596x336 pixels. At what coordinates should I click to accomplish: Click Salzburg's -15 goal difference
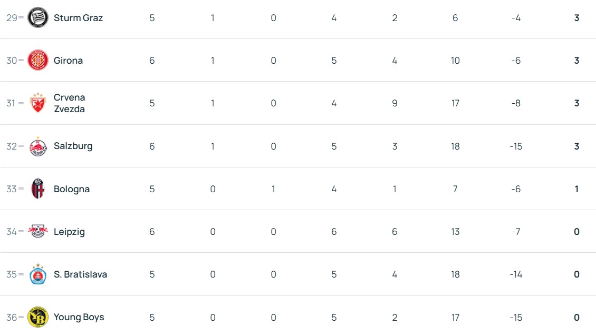coord(516,146)
